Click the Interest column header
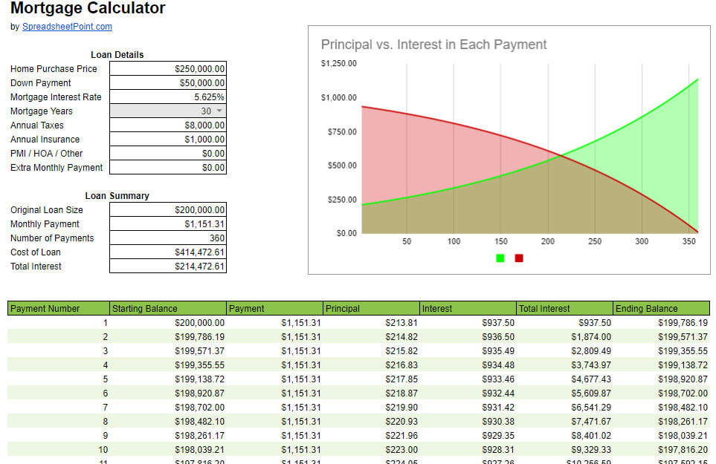This screenshot has height=464, width=716. 468,308
